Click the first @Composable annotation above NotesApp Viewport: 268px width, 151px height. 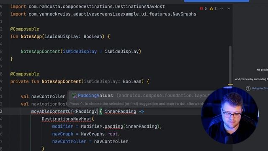(x=25, y=29)
